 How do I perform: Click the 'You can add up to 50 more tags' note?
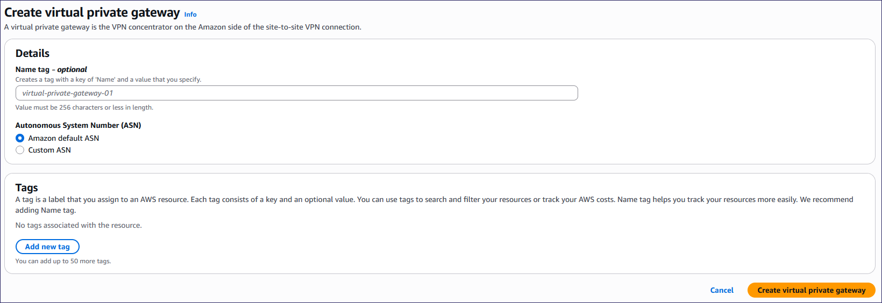pos(63,261)
